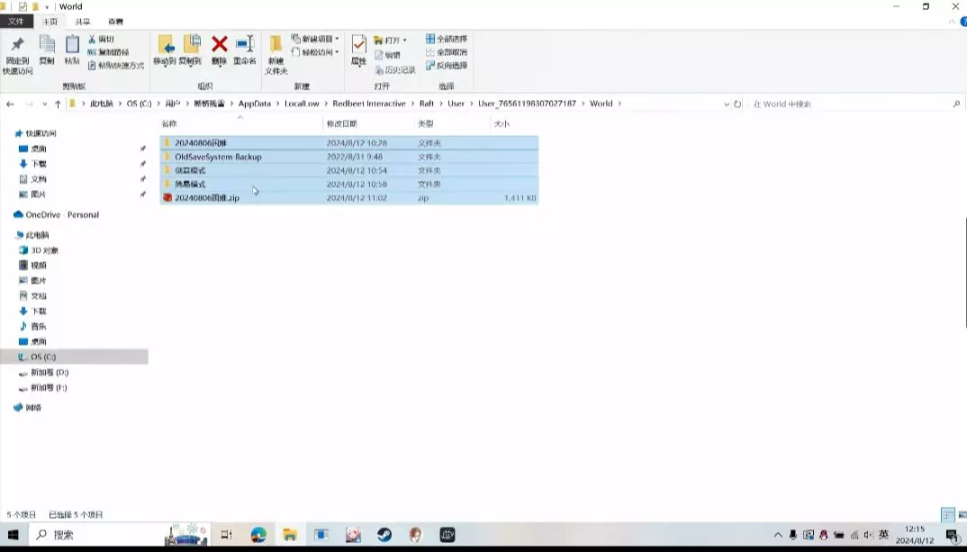This screenshot has height=552, width=967.
Task: Go up one folder level arrow
Action: [58, 104]
